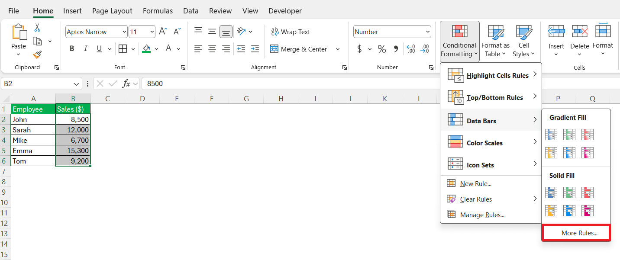Align text right

pos(226,49)
